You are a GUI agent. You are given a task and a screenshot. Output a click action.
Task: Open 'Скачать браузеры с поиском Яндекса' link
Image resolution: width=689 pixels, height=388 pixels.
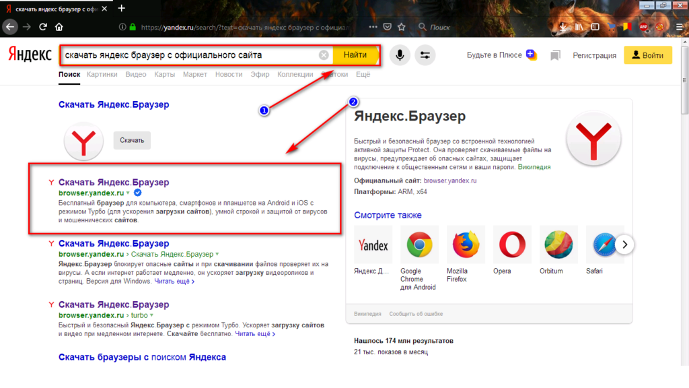142,357
